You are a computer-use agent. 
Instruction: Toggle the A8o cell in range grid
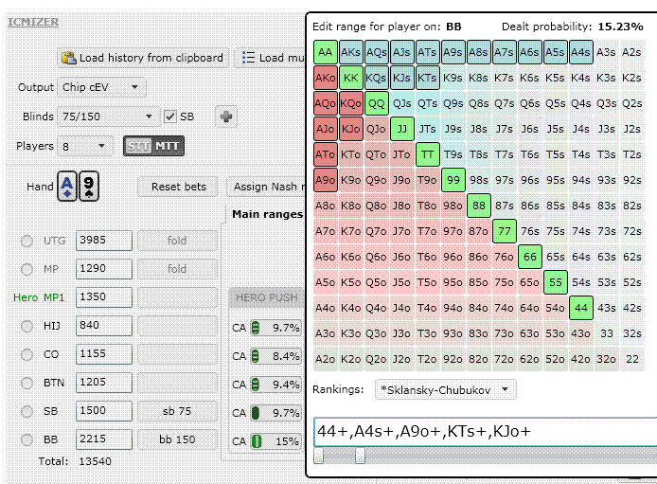[325, 206]
